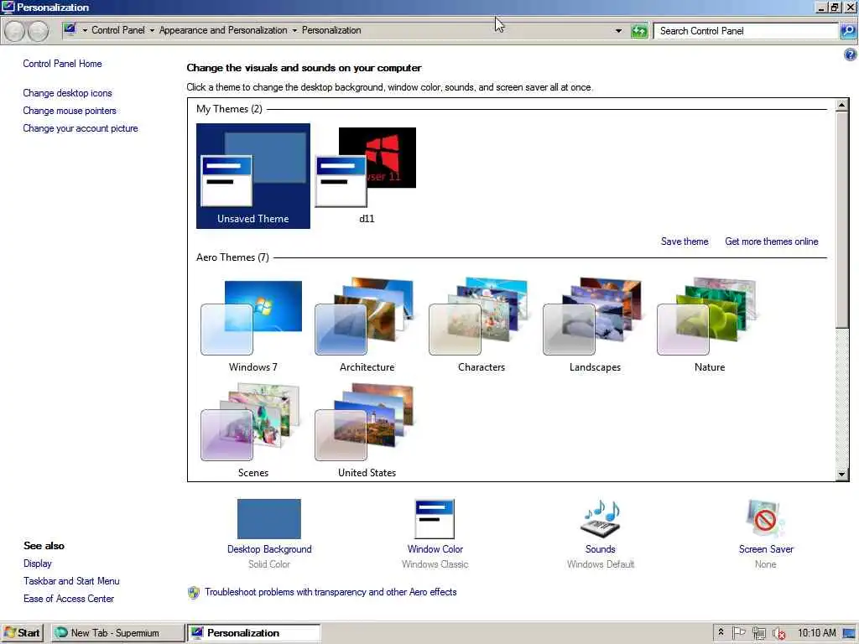Viewport: 859px width, 644px height.
Task: Select the Unsaved Theme thumbnail
Action: pos(253,176)
